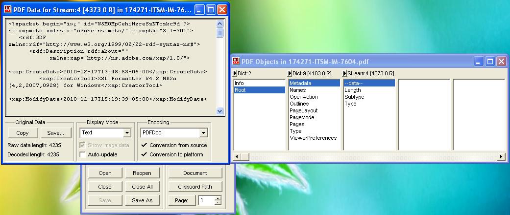Expand the Stream:4 [4373 0 R] arrow
Image resolution: width=510 pixels, height=215 pixels.
click(345, 74)
